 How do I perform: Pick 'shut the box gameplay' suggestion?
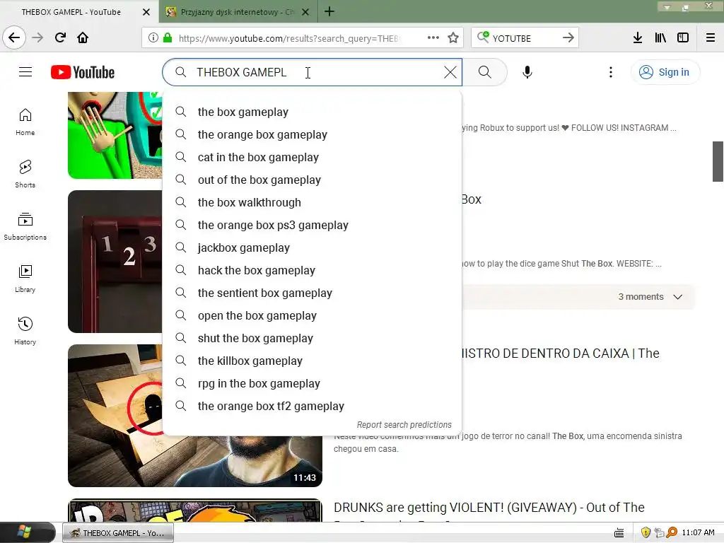pyautogui.click(x=312, y=339)
